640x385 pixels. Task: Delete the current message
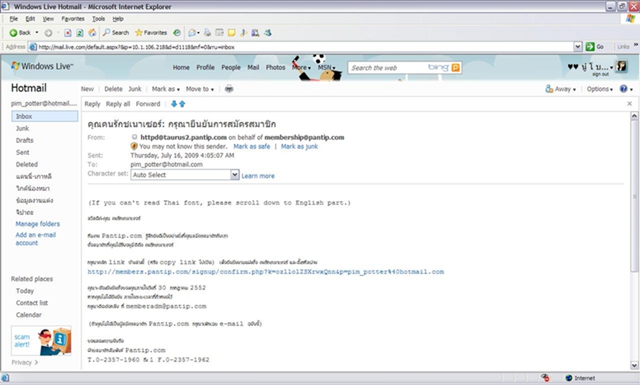click(113, 89)
